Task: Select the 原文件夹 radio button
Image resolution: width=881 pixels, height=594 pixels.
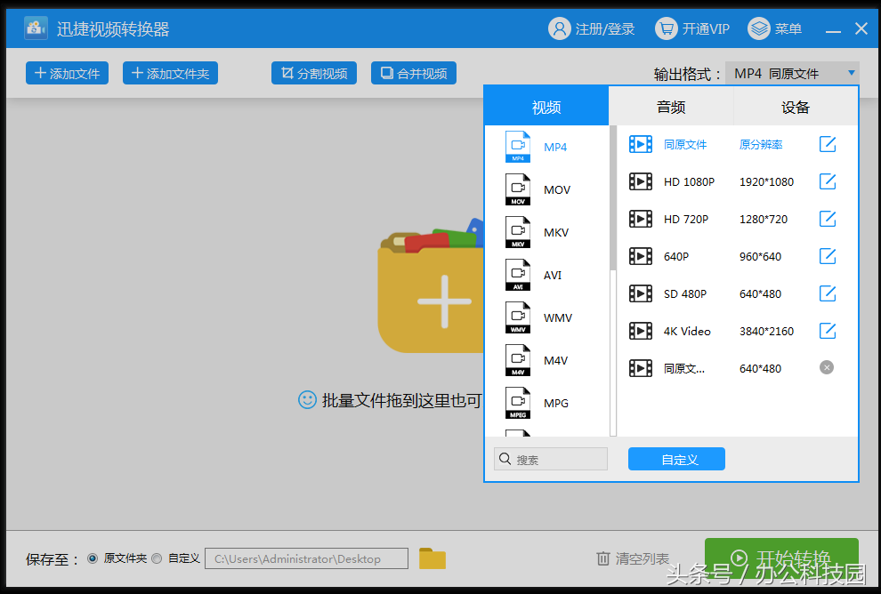Action: (x=93, y=558)
